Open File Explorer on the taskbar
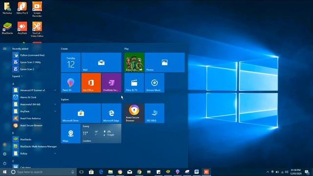 111,172
